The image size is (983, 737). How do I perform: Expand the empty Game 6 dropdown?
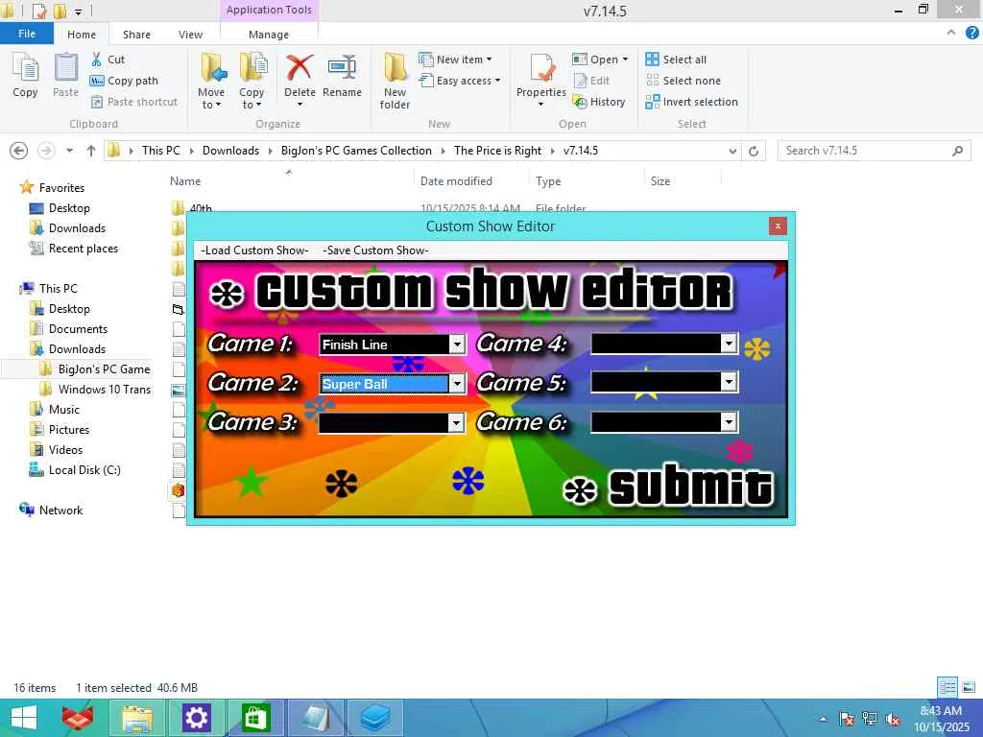coord(729,422)
